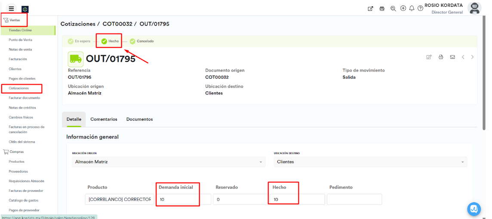Image resolution: width=492 pixels, height=219 pixels.
Task: Switch to the Documentos tab
Action: pos(139,119)
